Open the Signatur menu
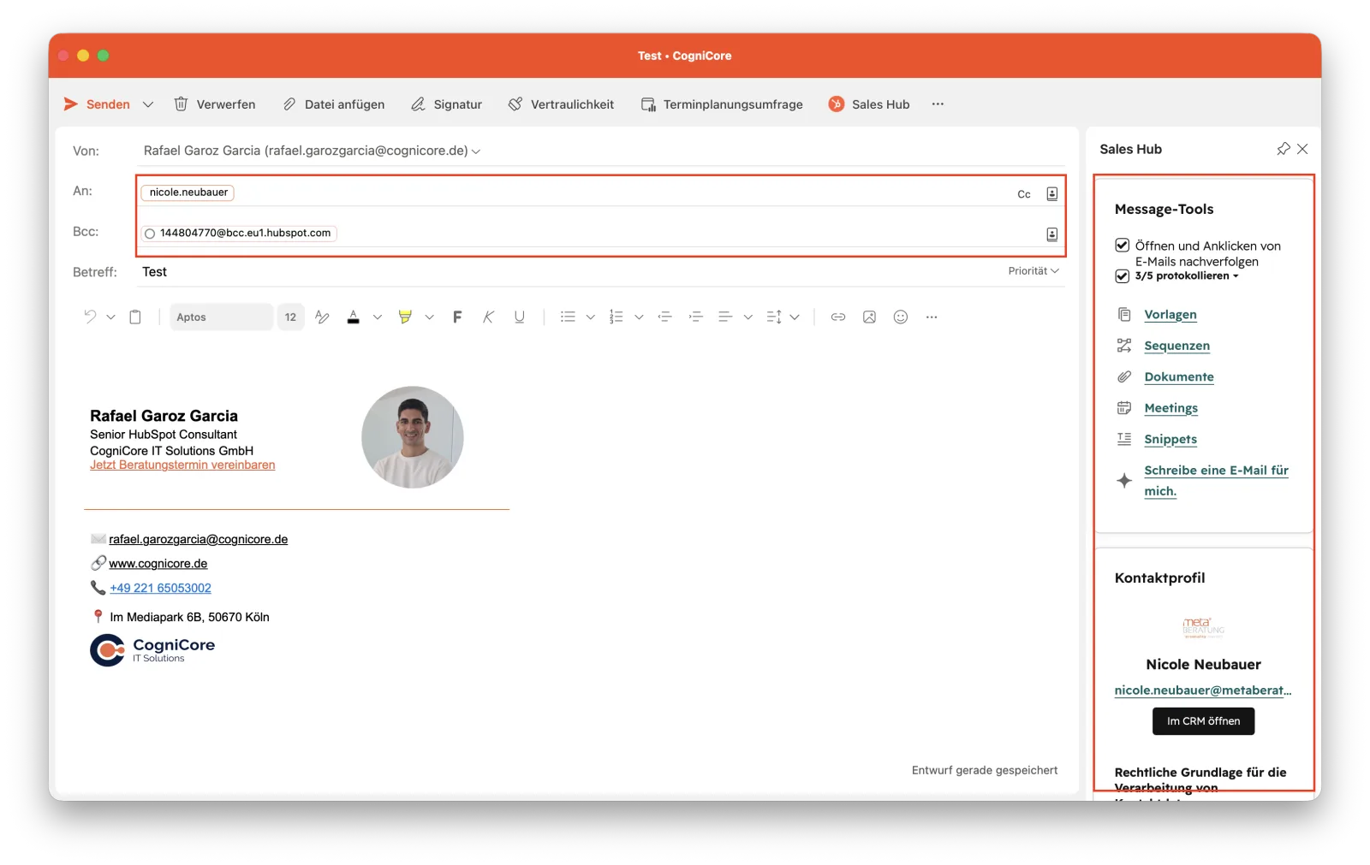The height and width of the screenshot is (865, 1370). click(446, 104)
